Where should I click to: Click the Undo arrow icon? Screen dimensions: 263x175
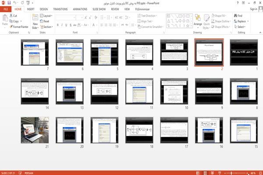click(15, 3)
